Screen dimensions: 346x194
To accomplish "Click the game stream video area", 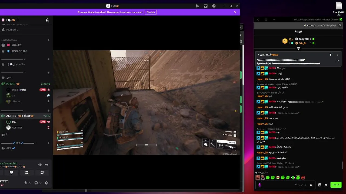I will pos(146,102).
